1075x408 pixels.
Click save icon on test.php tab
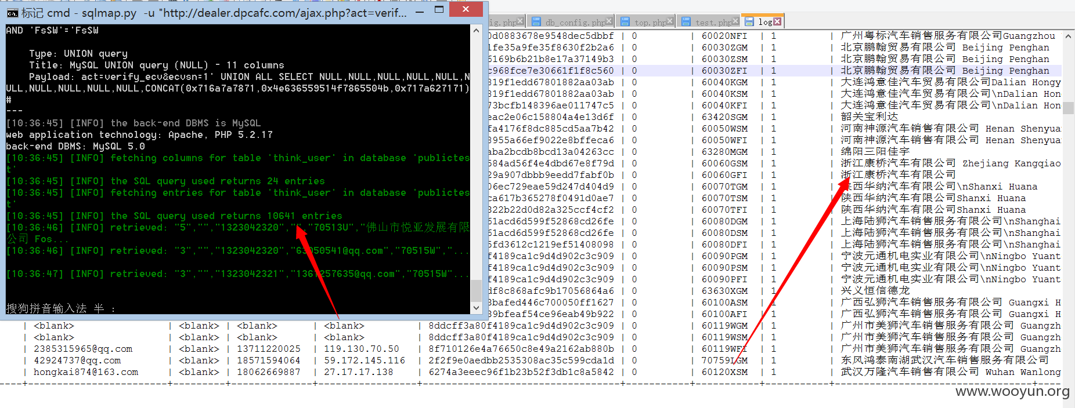(686, 22)
